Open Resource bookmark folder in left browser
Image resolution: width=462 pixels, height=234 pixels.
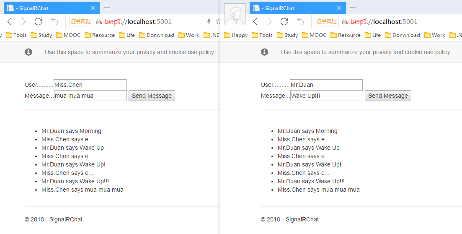100,35
